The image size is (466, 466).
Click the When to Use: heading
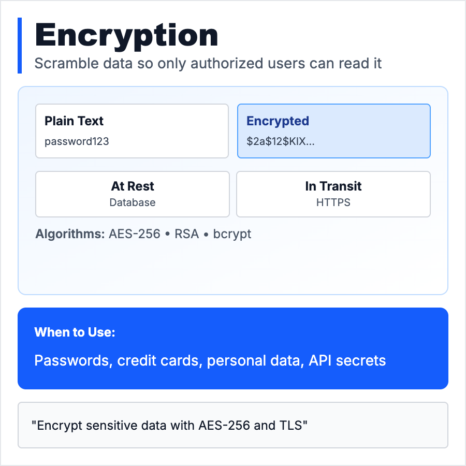(75, 332)
